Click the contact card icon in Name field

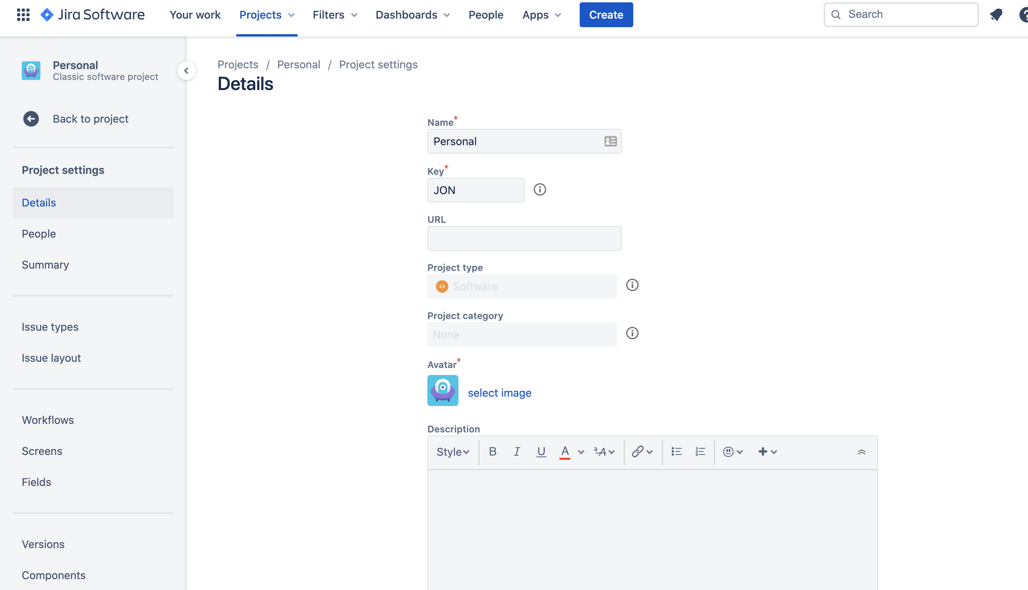pos(610,141)
